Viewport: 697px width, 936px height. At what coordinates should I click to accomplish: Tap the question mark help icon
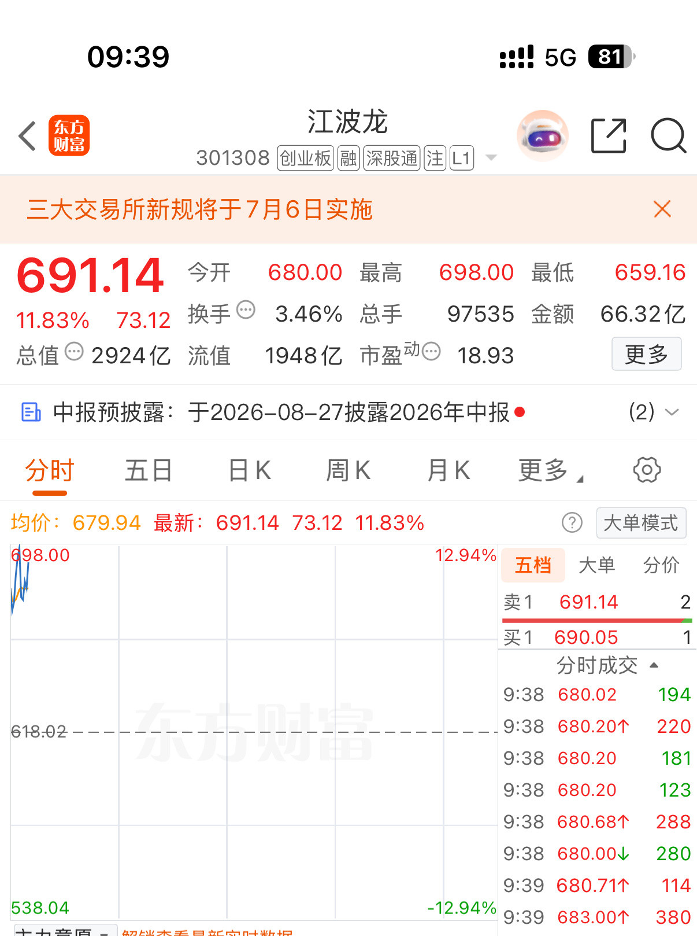(x=572, y=523)
